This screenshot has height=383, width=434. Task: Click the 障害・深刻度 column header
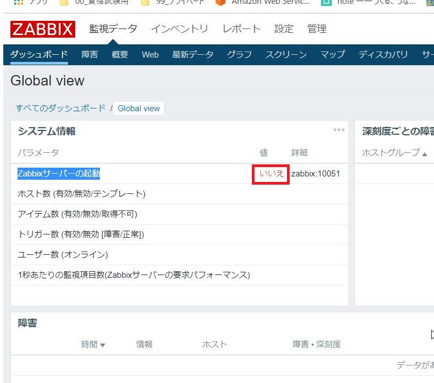[x=317, y=344]
